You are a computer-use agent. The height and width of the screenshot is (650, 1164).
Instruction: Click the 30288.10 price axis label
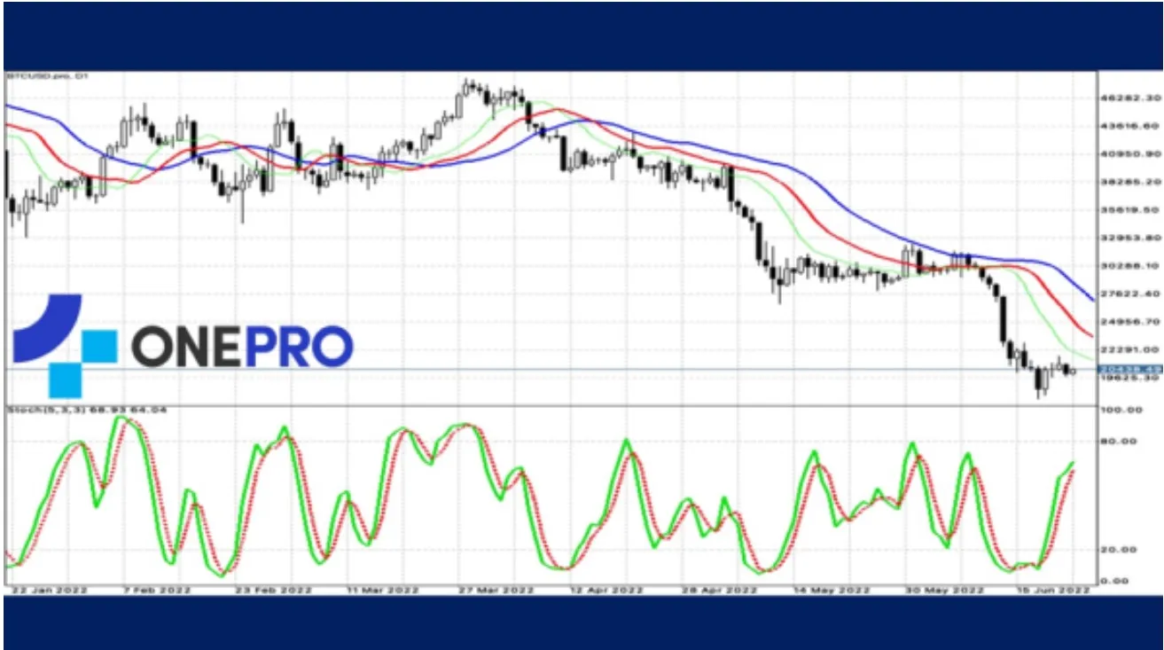click(1129, 265)
